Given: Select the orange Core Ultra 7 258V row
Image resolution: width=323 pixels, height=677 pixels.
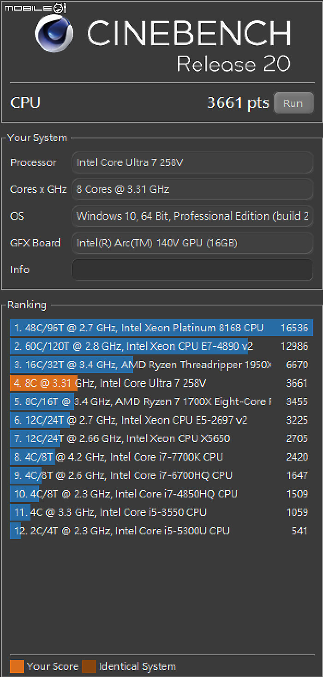Looking at the screenshot, I should coord(161,383).
